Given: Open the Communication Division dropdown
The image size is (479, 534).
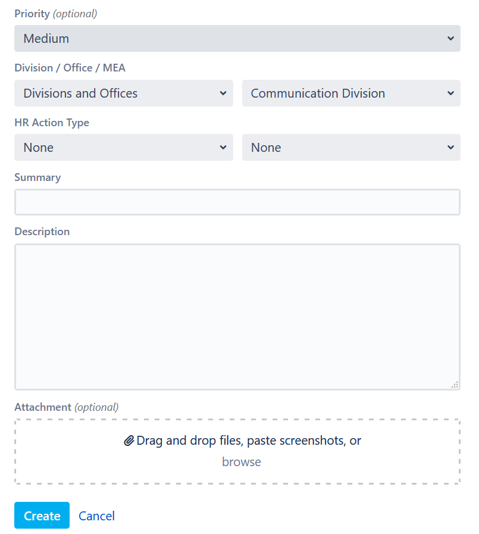Looking at the screenshot, I should (x=351, y=93).
